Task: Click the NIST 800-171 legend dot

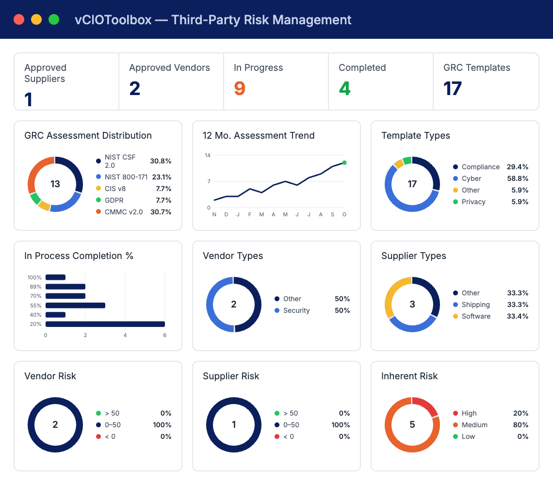Action: point(98,177)
